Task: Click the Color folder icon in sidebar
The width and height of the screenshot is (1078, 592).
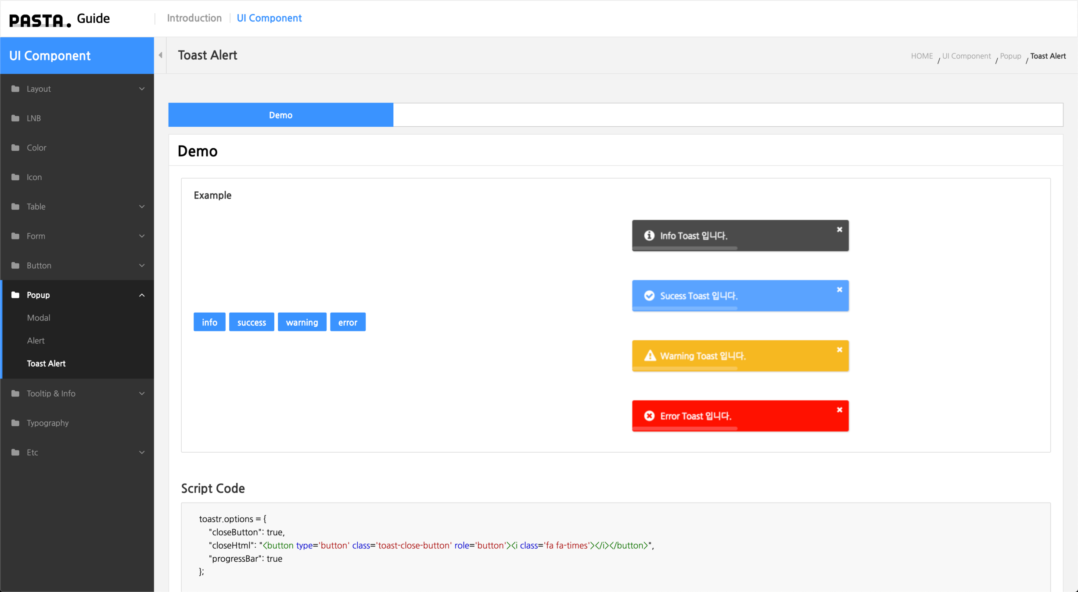Action: click(15, 148)
